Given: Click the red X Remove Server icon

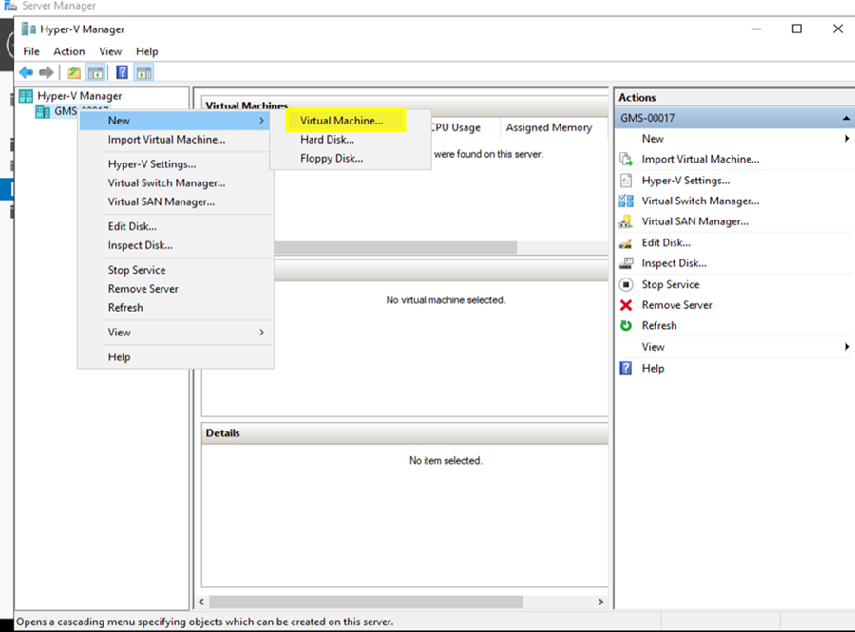Looking at the screenshot, I should click(626, 305).
